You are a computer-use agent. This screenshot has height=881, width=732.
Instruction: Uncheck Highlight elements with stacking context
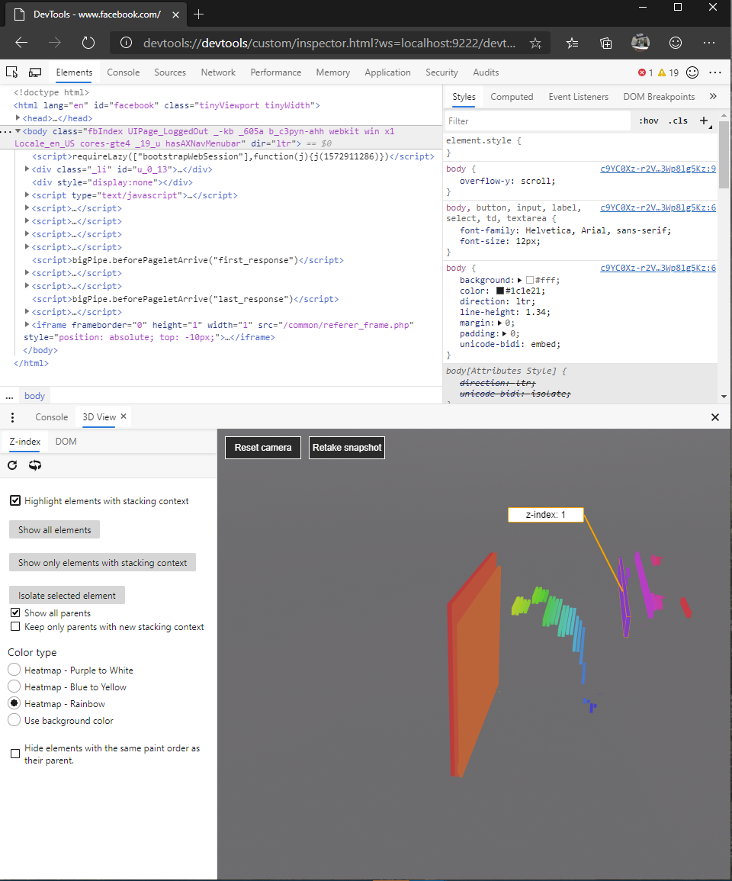pyautogui.click(x=15, y=500)
